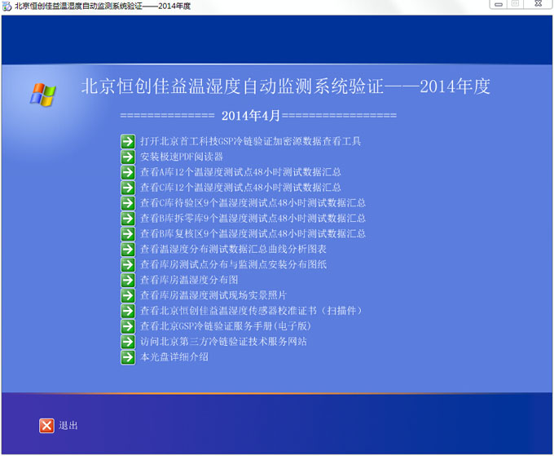Open 查看C库12个温湿度测试点48小时测试数据汇总
The height and width of the screenshot is (456, 554).
(x=240, y=188)
